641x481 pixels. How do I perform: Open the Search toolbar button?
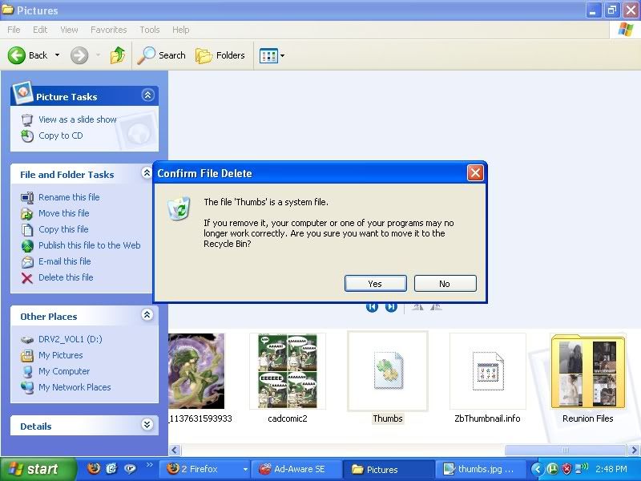[x=162, y=55]
